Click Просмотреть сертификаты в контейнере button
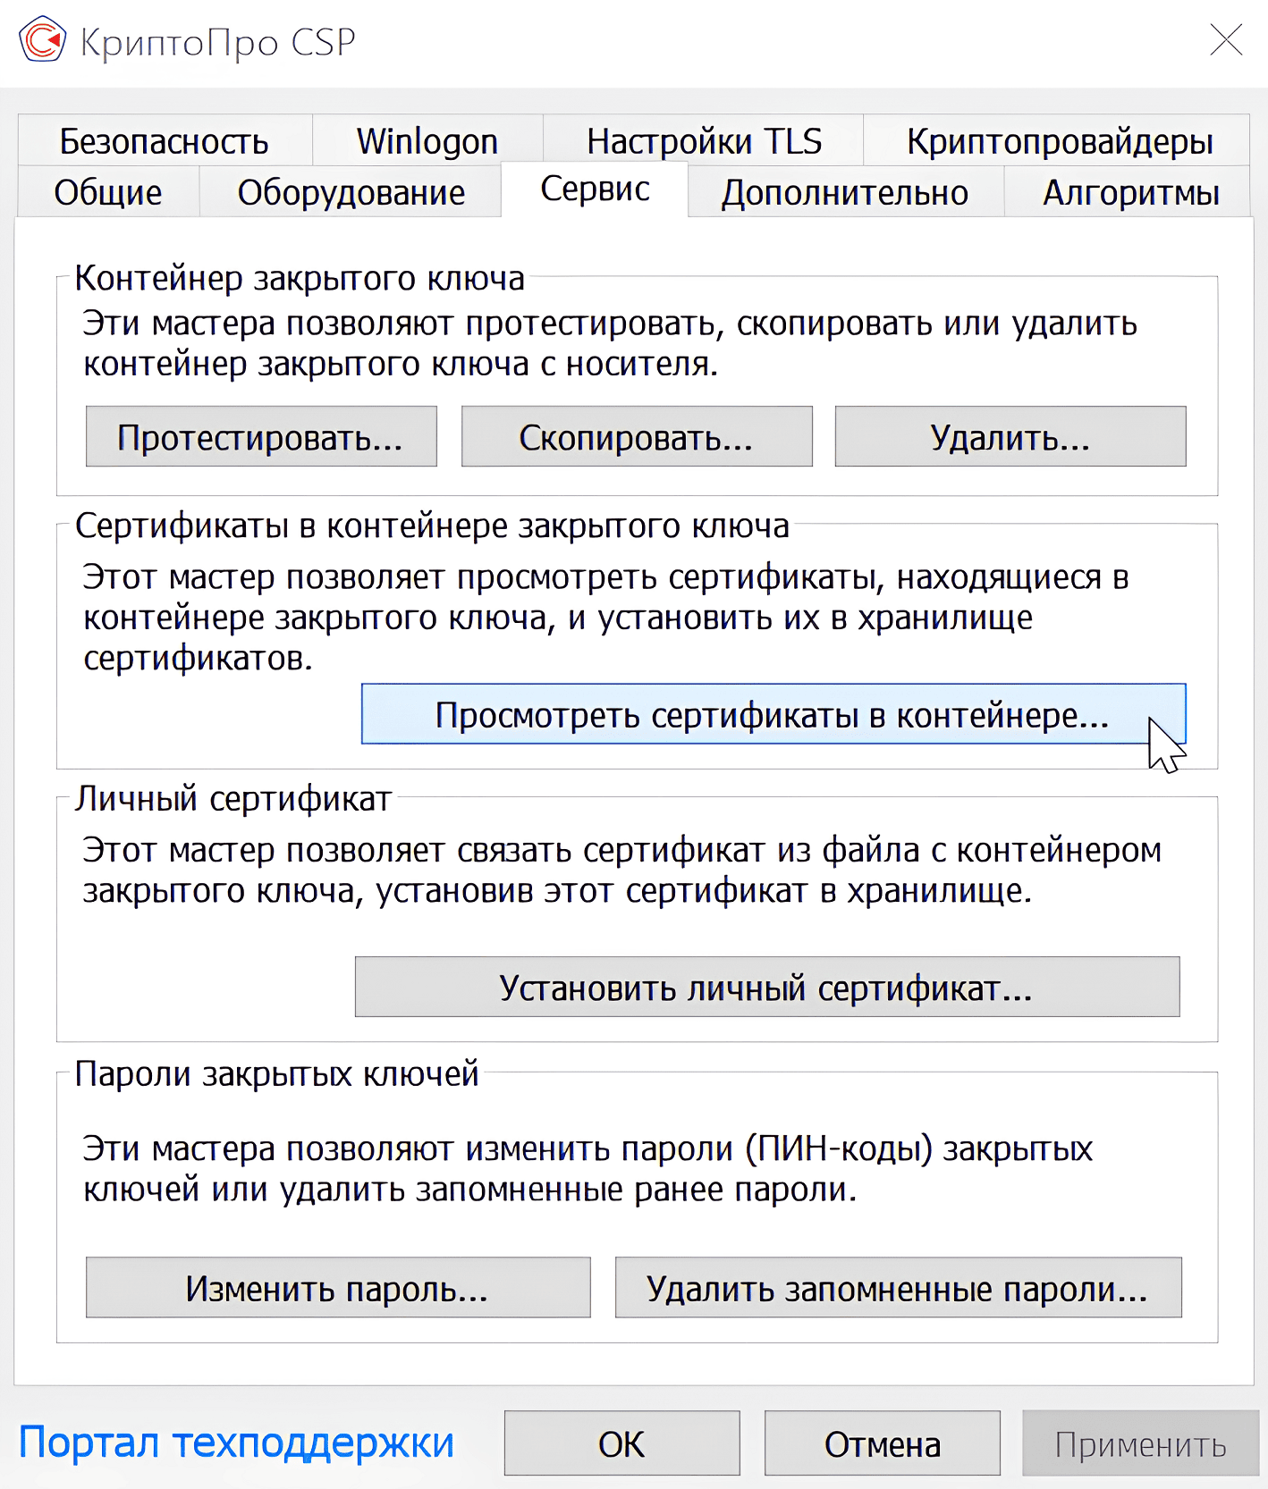This screenshot has height=1489, width=1268. point(773,714)
